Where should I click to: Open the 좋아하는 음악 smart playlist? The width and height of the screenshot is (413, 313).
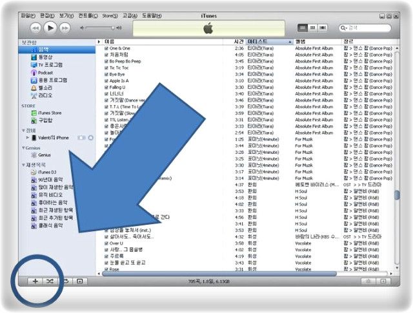49,203
